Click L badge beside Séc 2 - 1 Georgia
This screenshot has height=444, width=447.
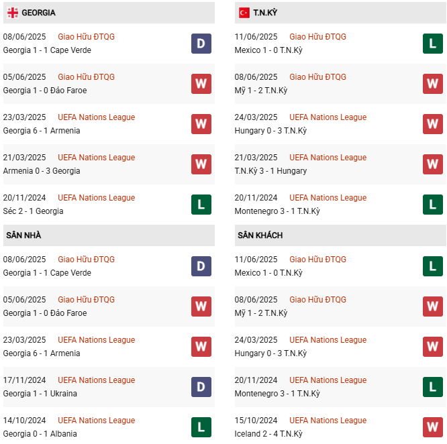[x=201, y=205]
